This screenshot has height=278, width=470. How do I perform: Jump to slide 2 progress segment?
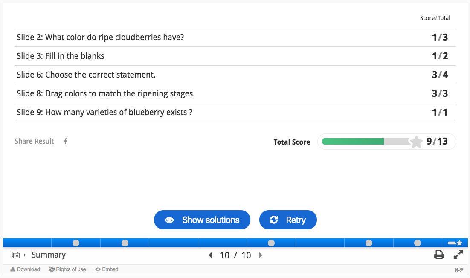(x=76, y=243)
